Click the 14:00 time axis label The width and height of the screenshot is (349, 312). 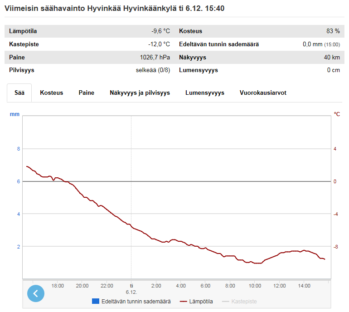click(x=304, y=286)
